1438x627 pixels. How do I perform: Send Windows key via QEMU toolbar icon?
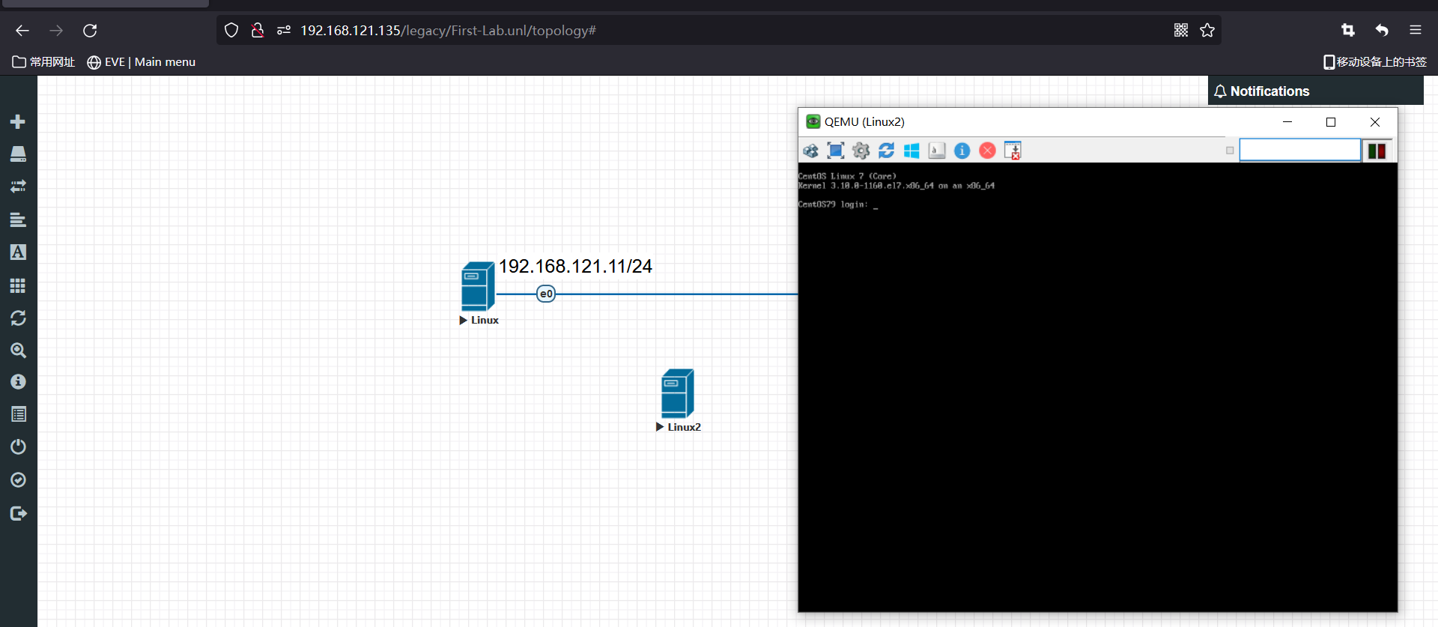(x=911, y=151)
